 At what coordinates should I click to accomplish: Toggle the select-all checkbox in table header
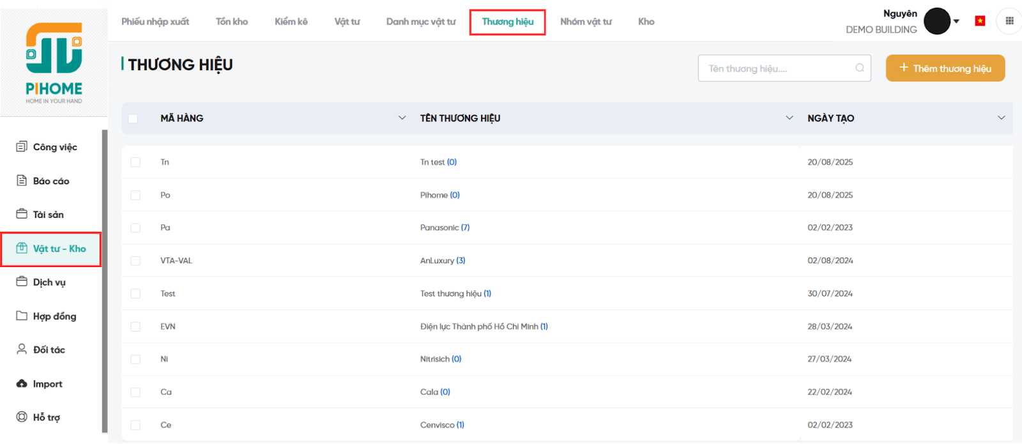coord(133,118)
